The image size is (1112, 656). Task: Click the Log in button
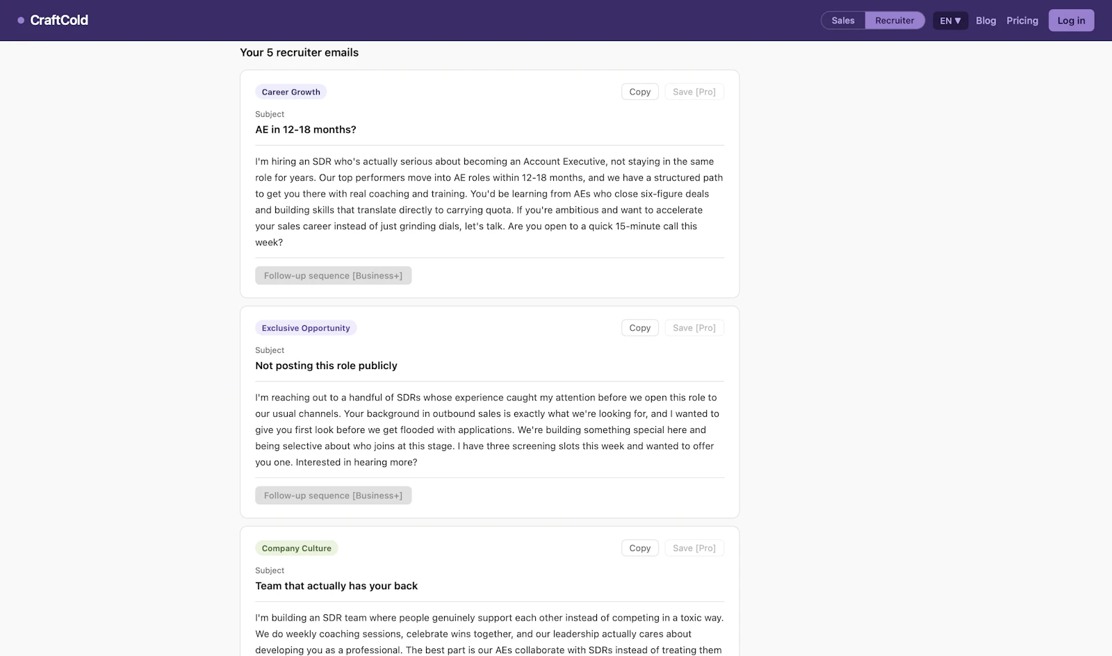coord(1071,20)
